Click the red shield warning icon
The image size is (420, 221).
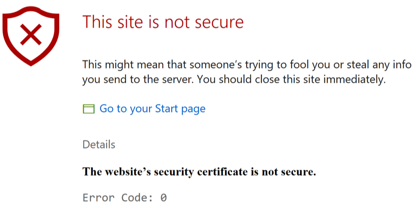(x=31, y=36)
